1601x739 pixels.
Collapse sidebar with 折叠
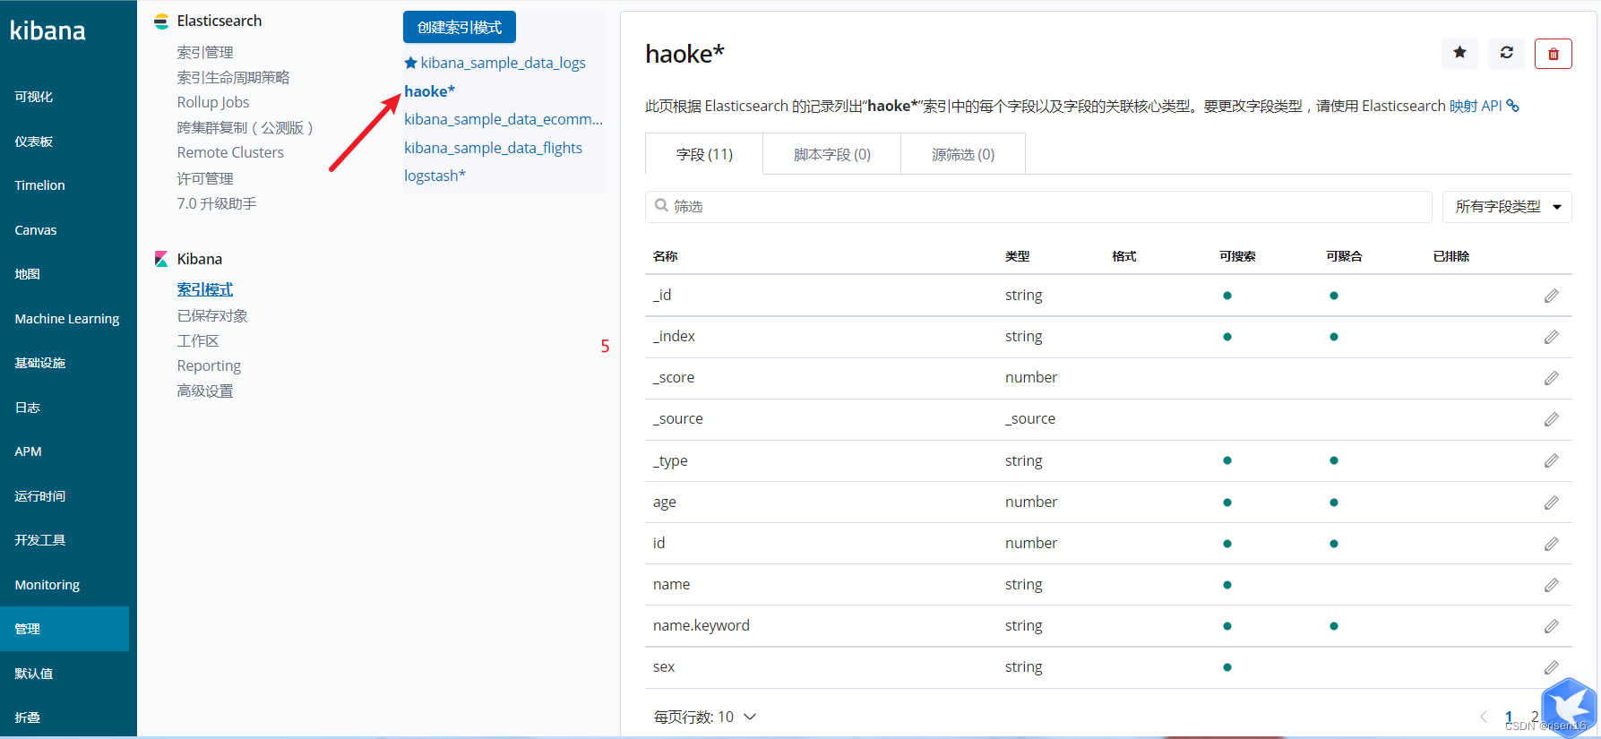28,718
